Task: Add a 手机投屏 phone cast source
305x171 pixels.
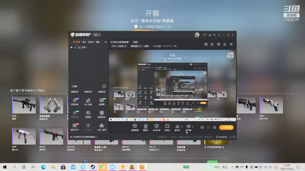Action: 156,128
